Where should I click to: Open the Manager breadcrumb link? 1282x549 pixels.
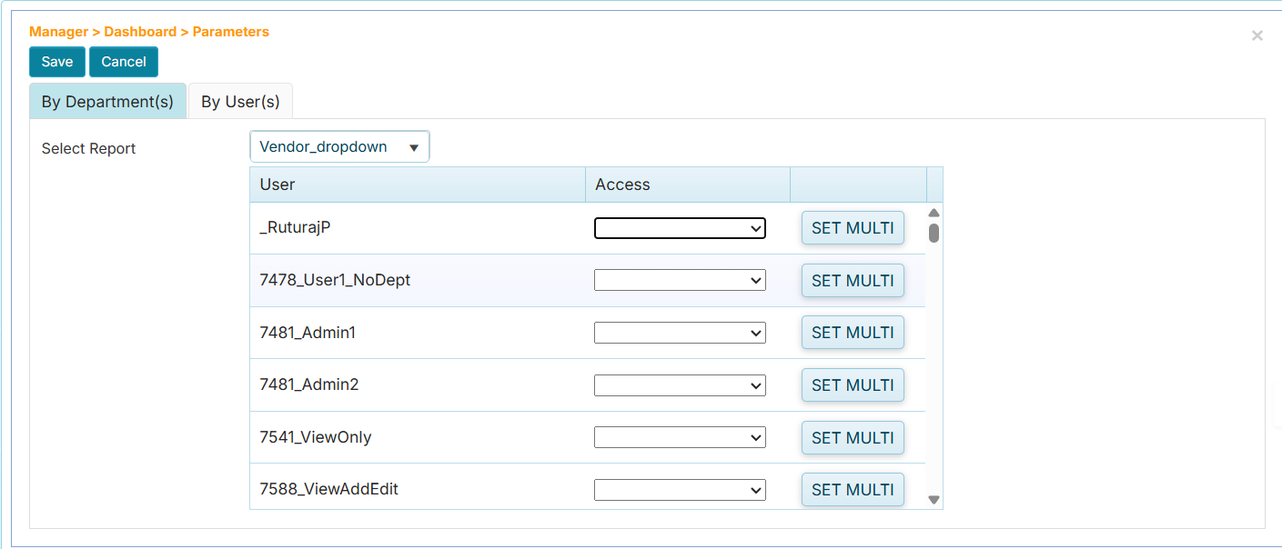pyautogui.click(x=57, y=31)
